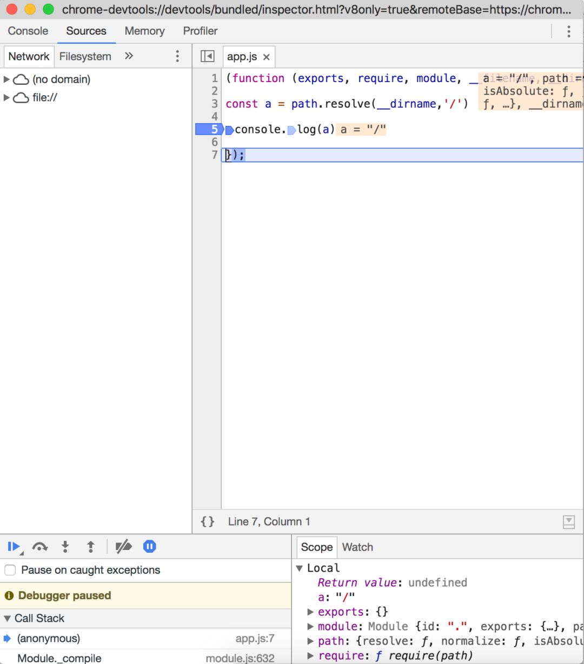Image resolution: width=584 pixels, height=664 pixels.
Task: Click the closing brace on line 7
Action: pos(228,155)
